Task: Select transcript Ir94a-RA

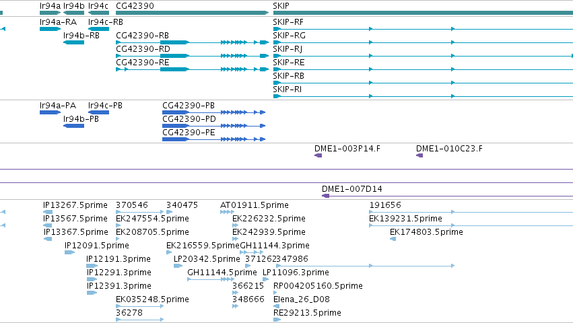Action: pyautogui.click(x=50, y=29)
